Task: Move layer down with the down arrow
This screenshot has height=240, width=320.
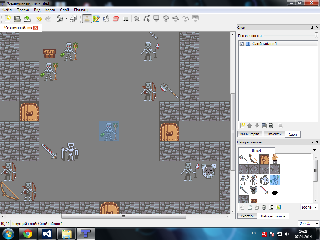Action: [x=257, y=125]
